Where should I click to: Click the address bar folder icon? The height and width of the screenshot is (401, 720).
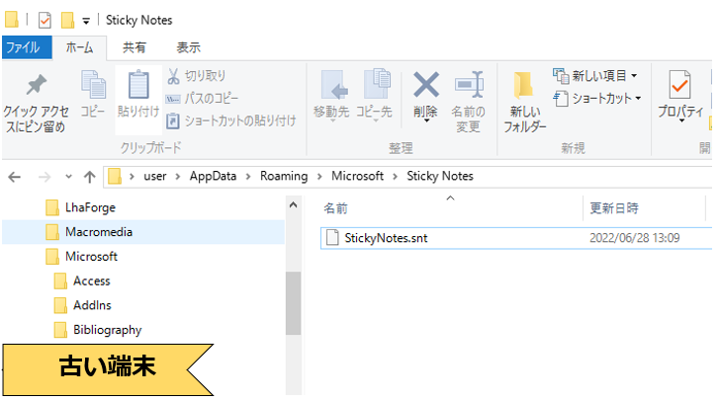(x=115, y=177)
